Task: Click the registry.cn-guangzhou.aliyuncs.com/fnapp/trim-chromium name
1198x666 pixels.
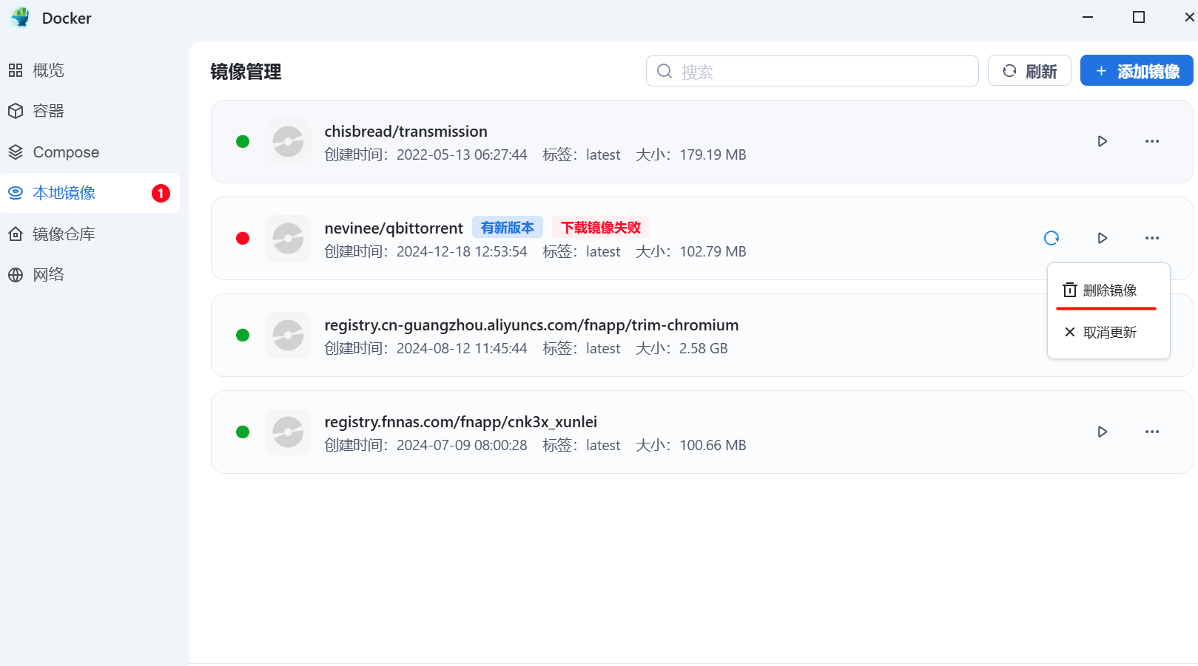Action: [x=531, y=325]
